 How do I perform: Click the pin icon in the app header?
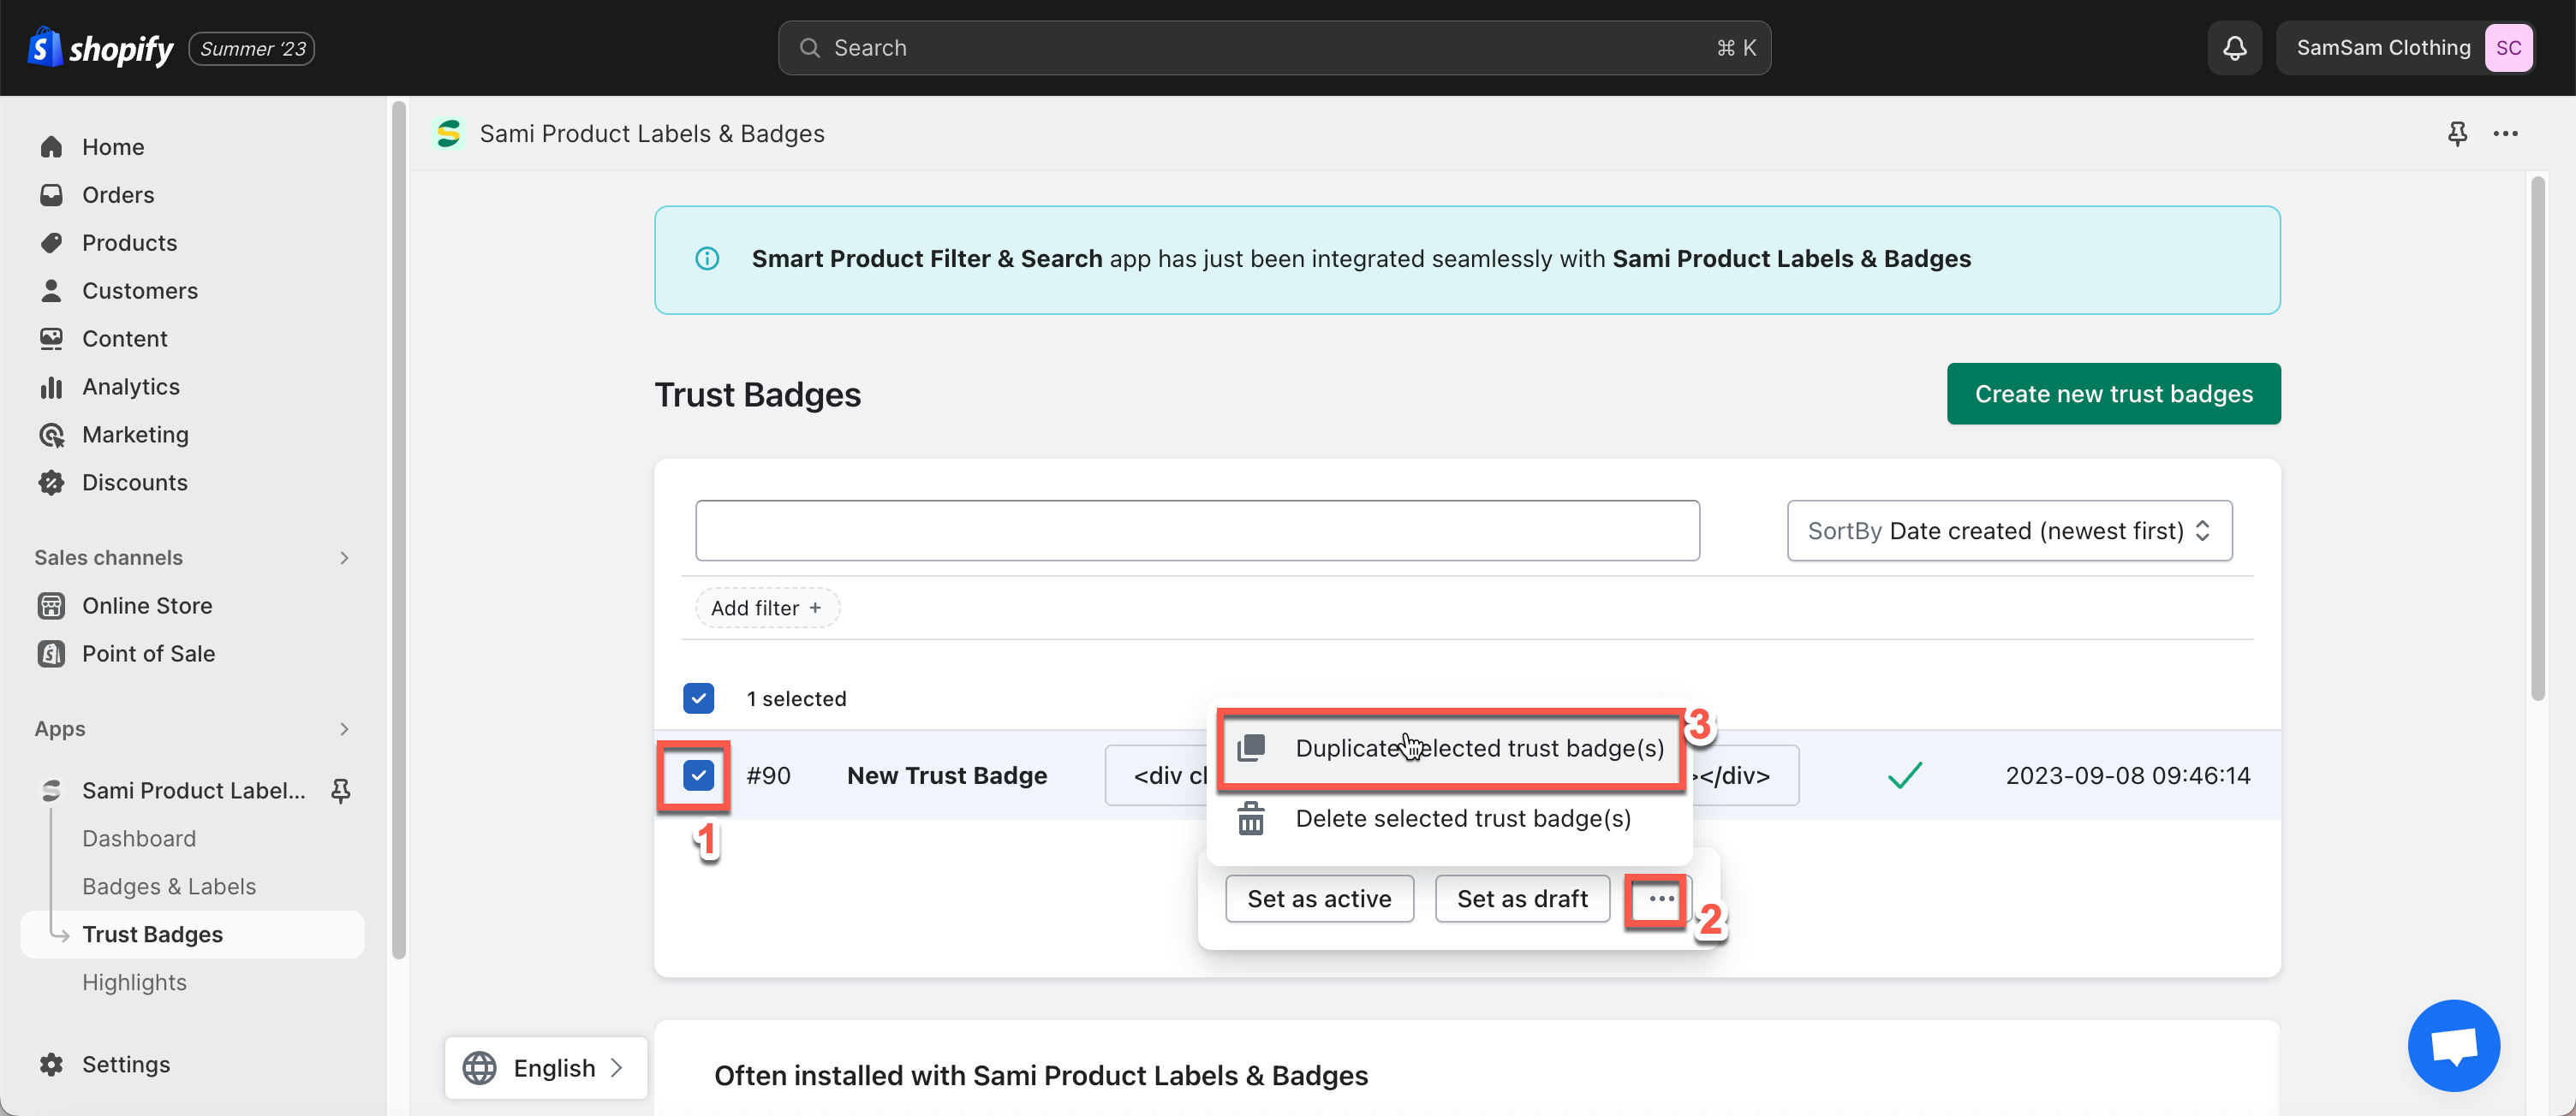(x=2457, y=134)
